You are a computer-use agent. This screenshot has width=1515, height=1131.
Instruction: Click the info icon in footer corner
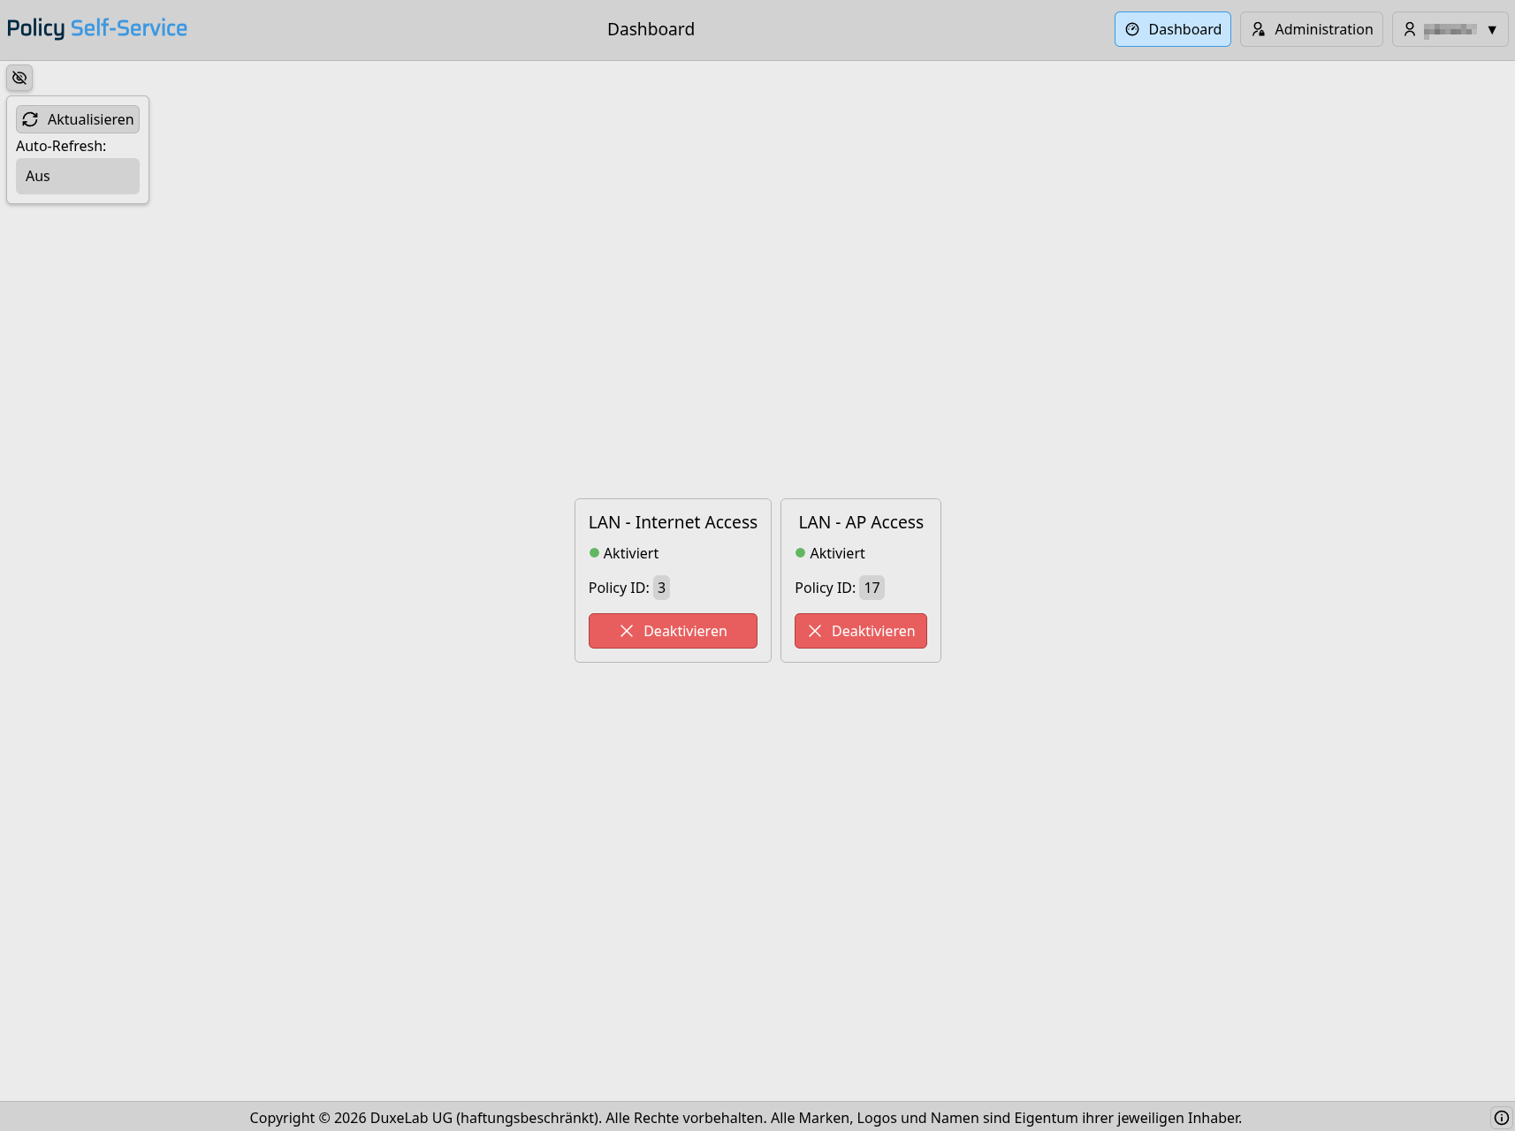(x=1501, y=1118)
